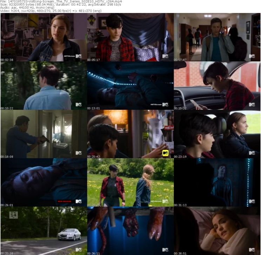The height and width of the screenshot is (255, 261).
Task: Click the MTV logo in the 00:38:51 frame
Action: [252, 250]
